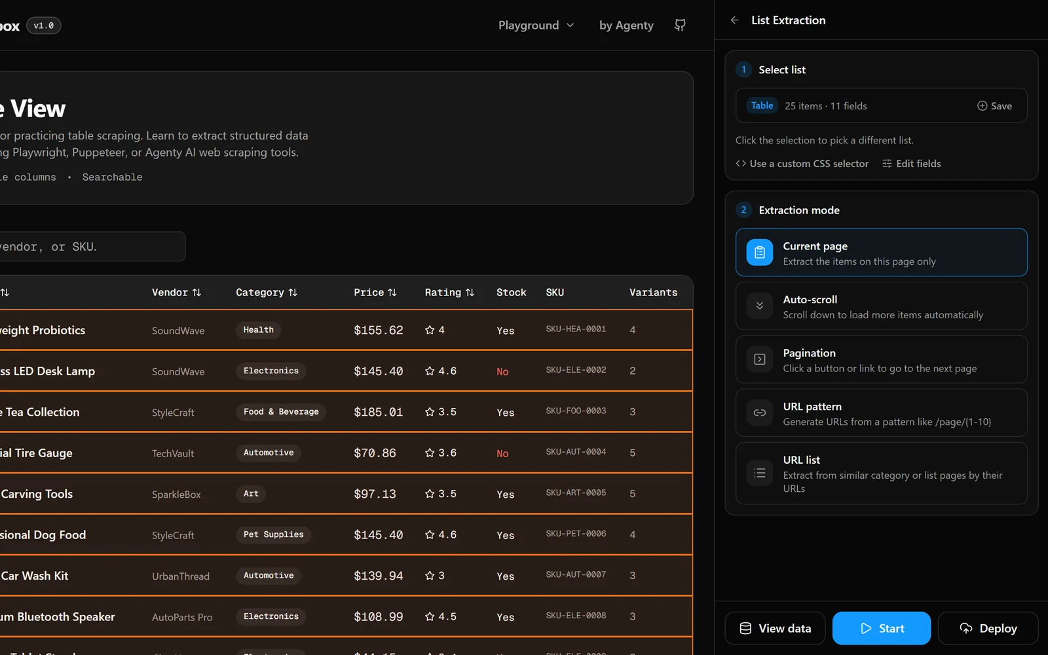Click the cloud icon on Deploy button

pos(966,629)
